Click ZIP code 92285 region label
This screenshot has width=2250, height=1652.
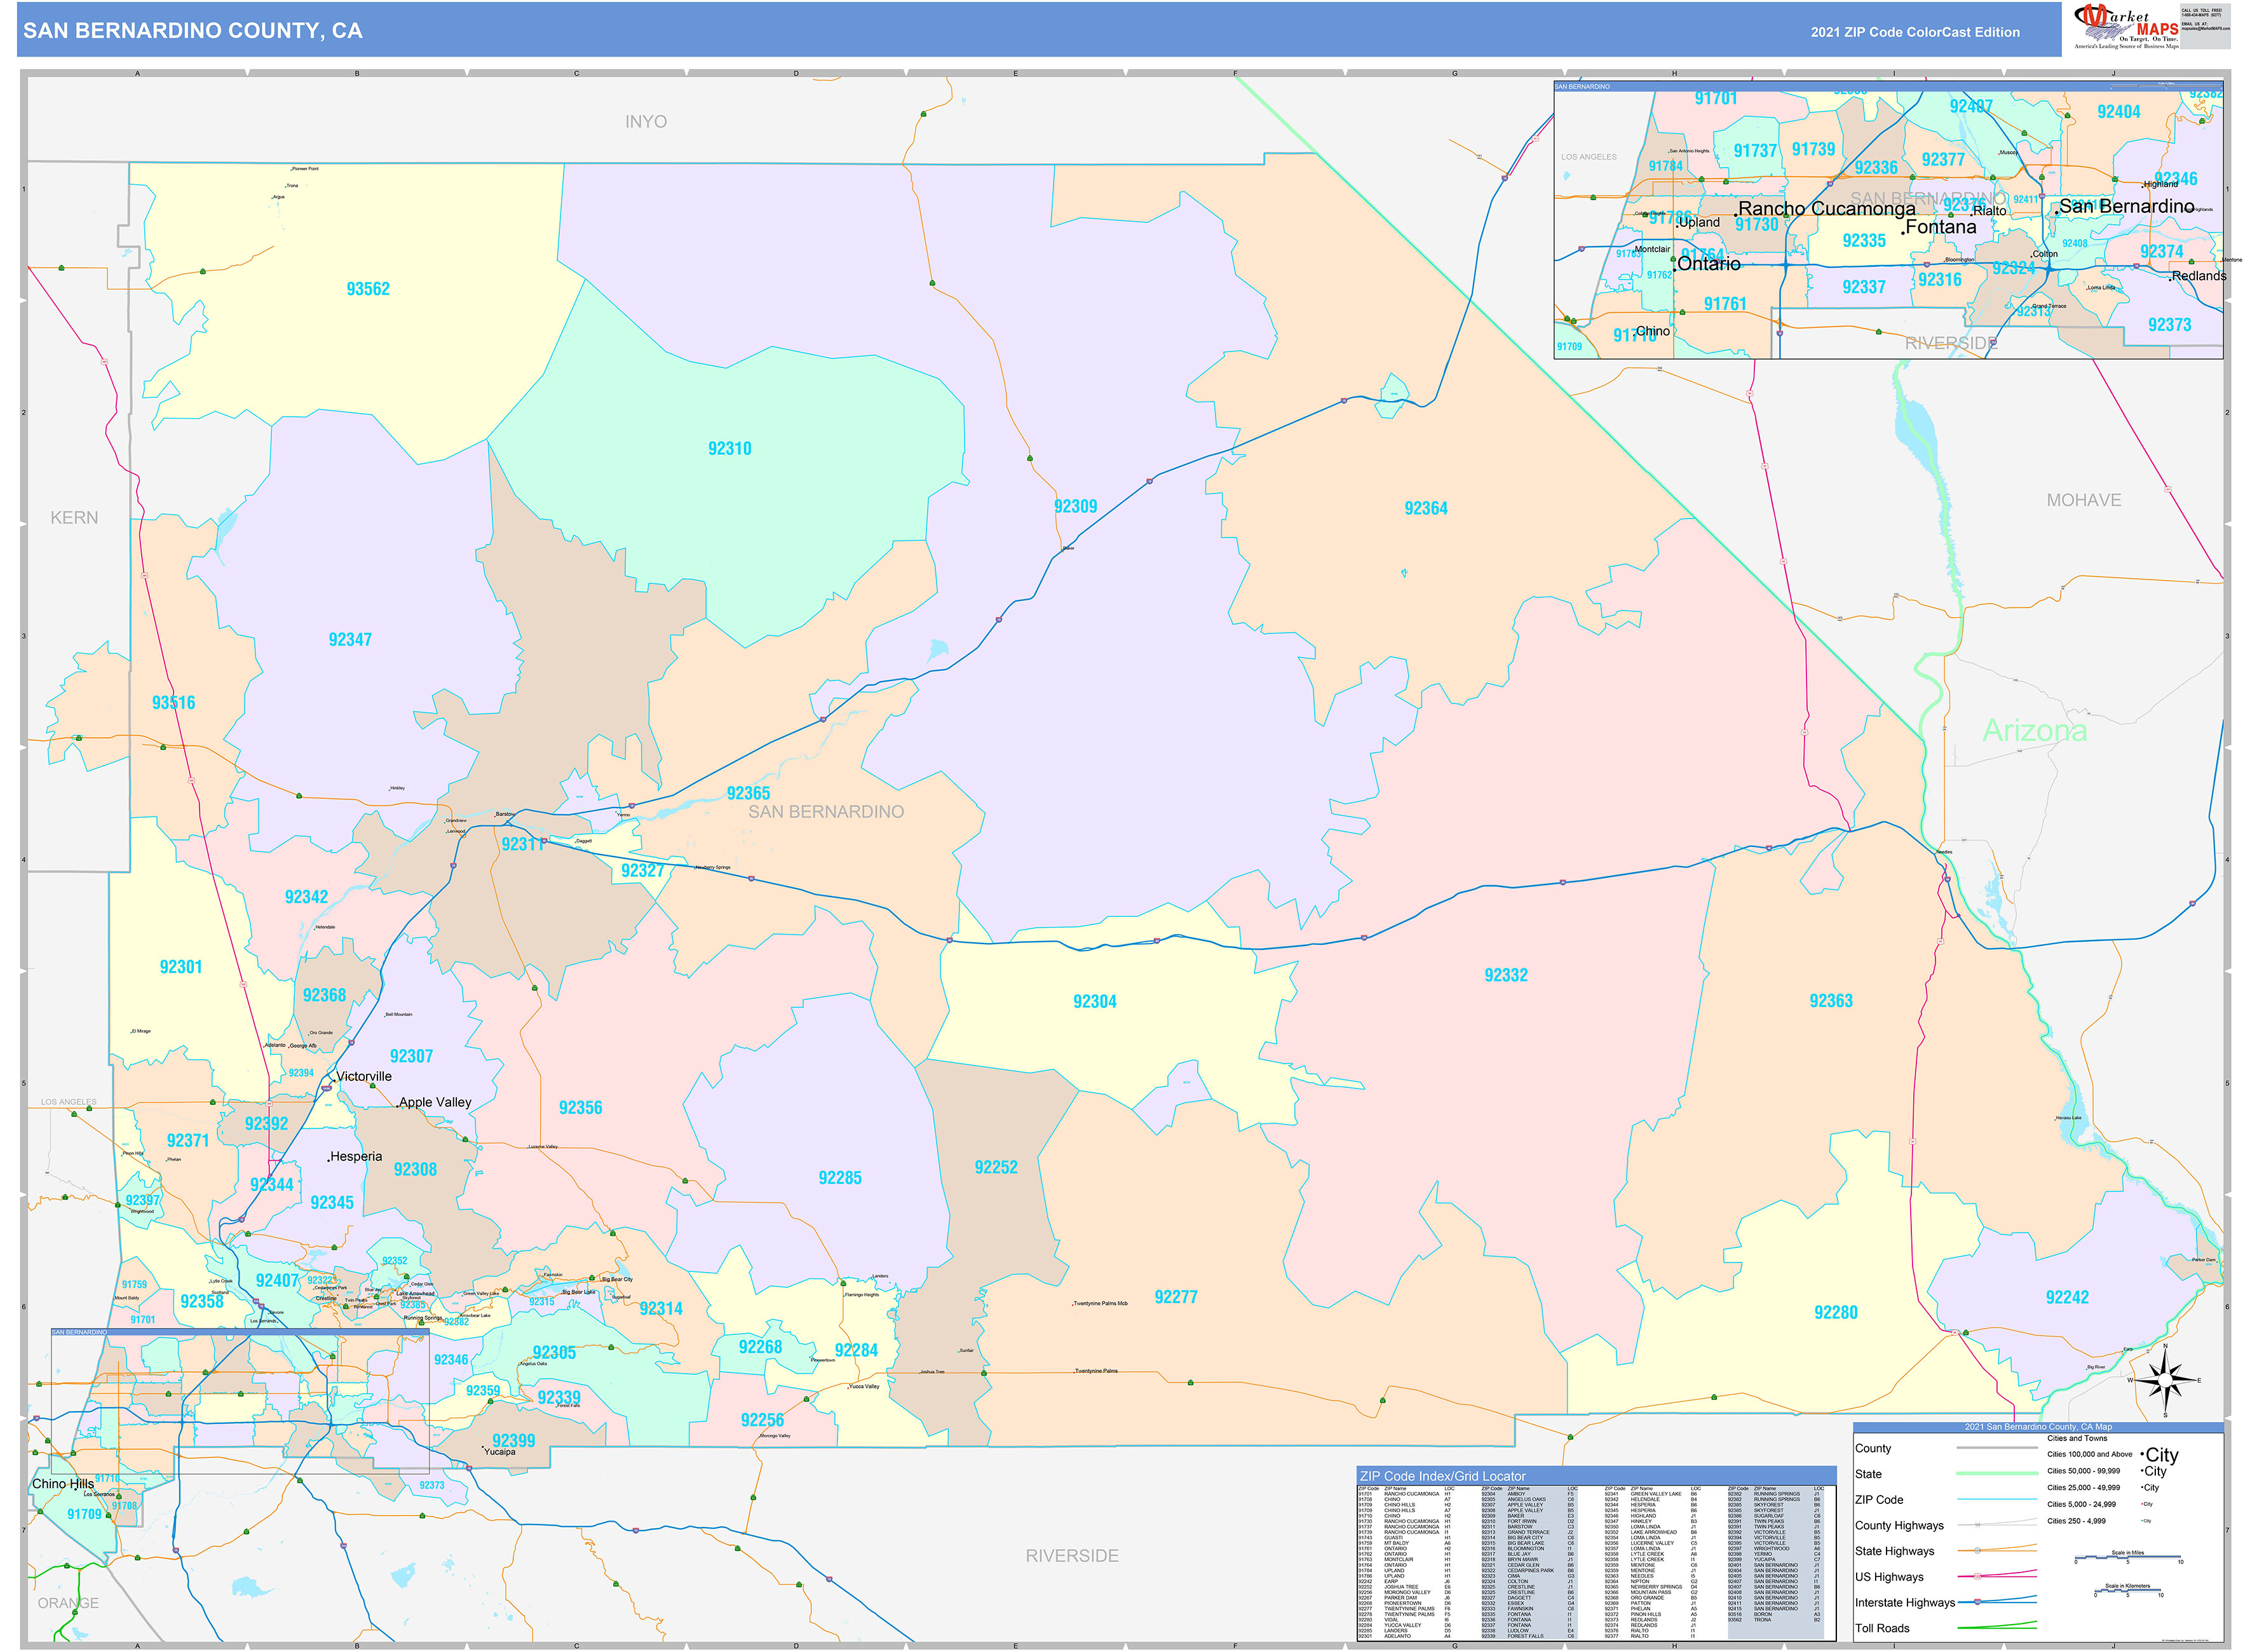tap(839, 1178)
